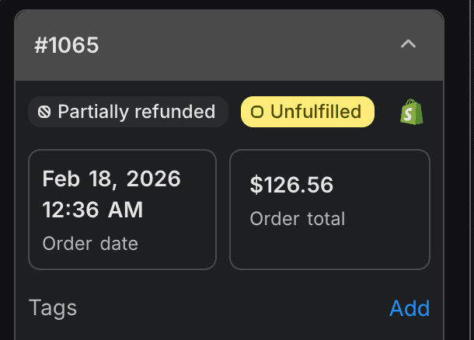Image resolution: width=474 pixels, height=340 pixels.
Task: Click the #1065 order number heading
Action: (67, 45)
